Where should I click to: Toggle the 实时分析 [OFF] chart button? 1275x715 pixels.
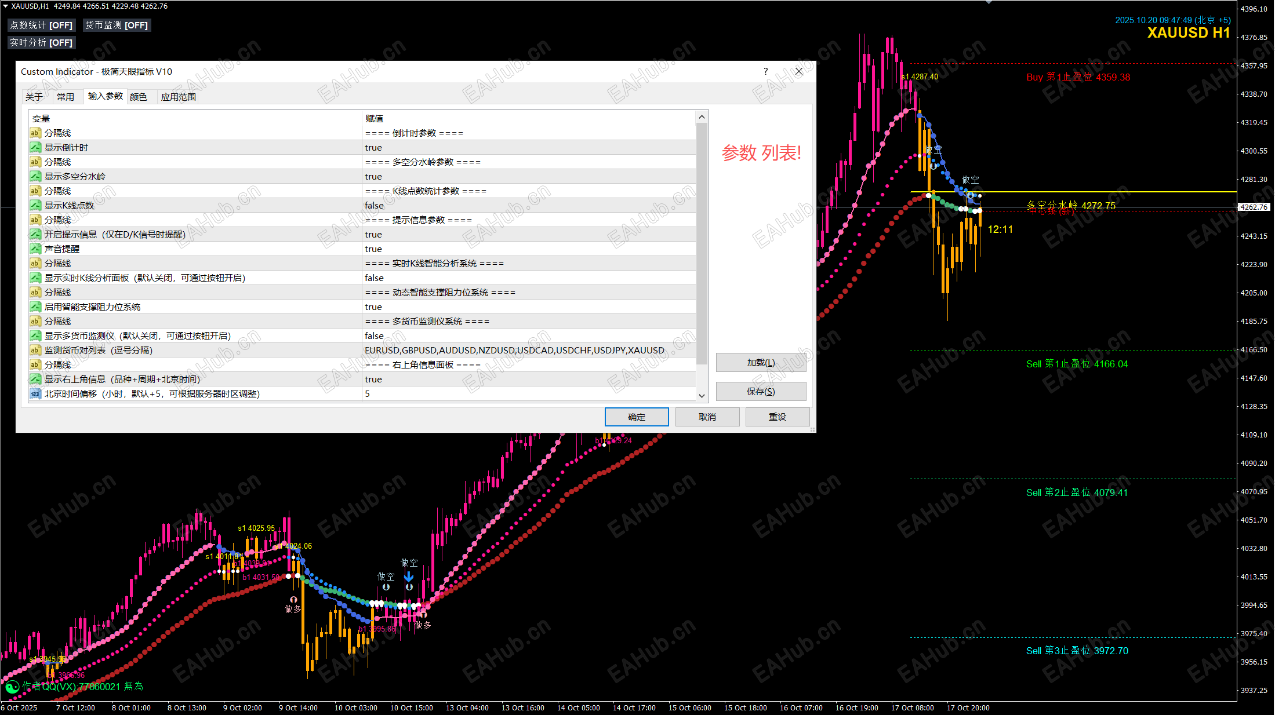point(42,42)
